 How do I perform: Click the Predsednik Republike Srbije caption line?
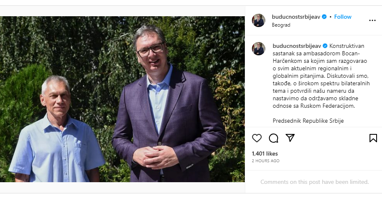pos(308,121)
